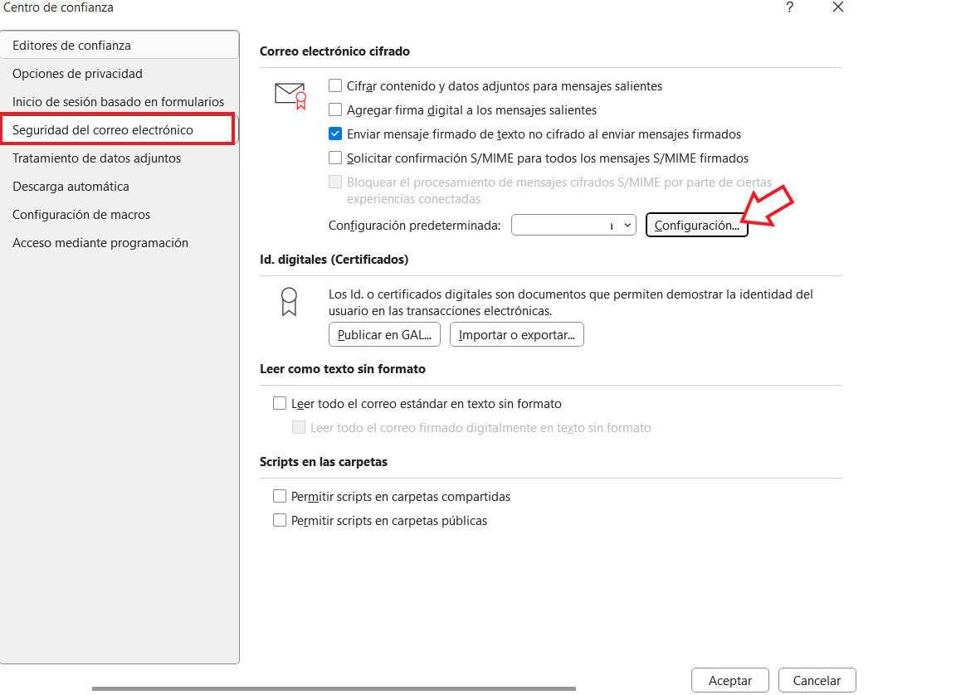Uncheck Enviar mensaje firmado de texto no cifrado
This screenshot has width=961, height=695.
click(335, 134)
